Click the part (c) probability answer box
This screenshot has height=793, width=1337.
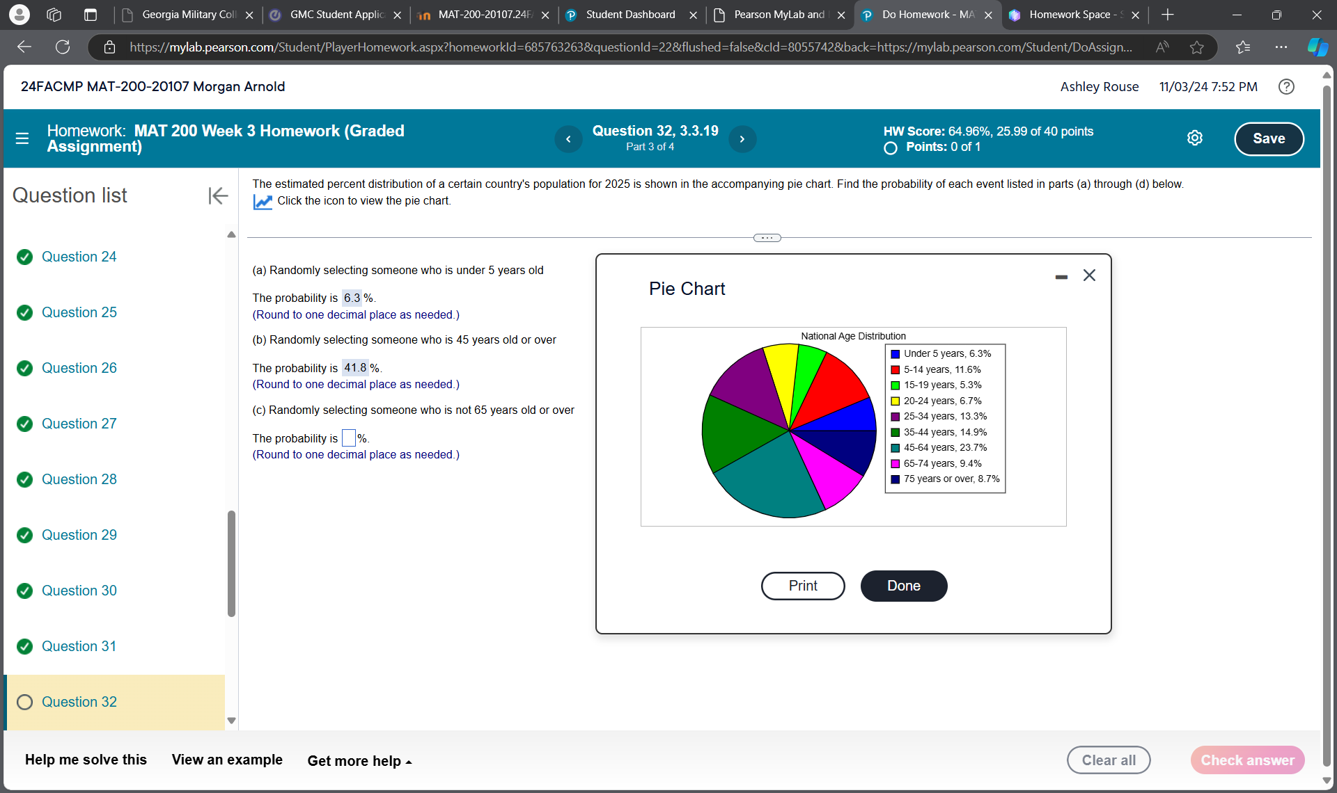[x=349, y=438]
